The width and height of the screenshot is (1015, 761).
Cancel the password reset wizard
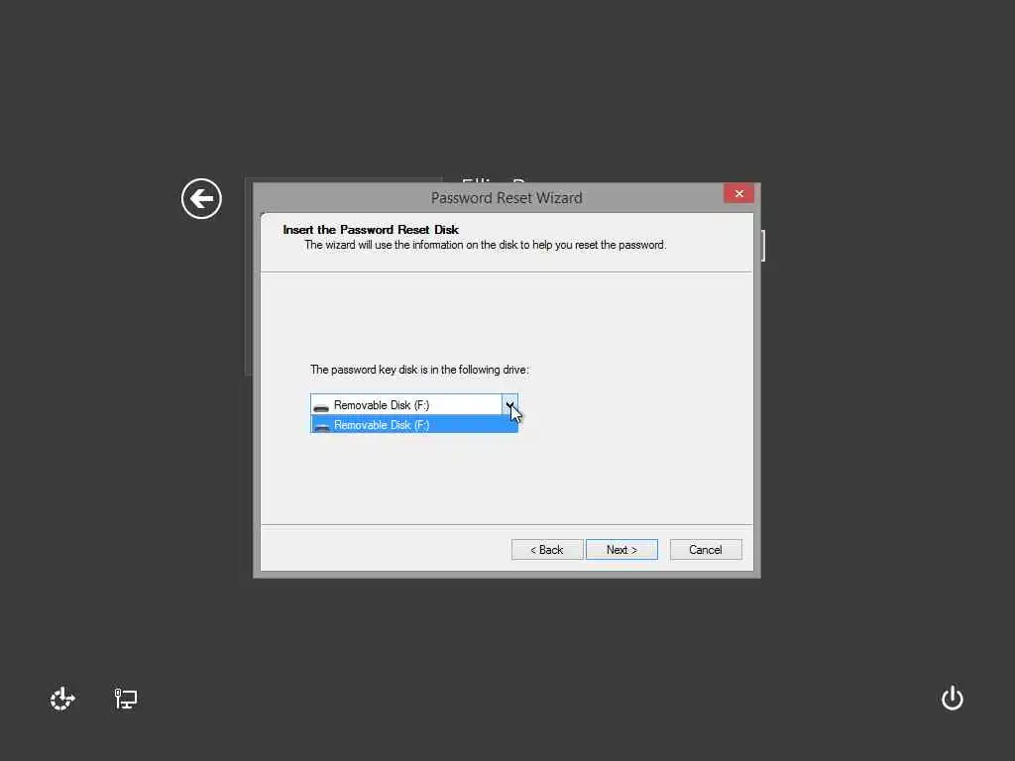point(706,549)
